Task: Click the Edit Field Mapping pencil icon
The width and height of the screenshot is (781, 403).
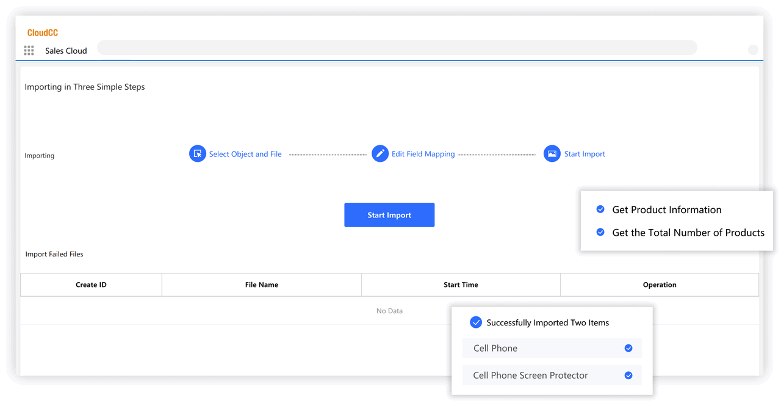Action: click(380, 154)
